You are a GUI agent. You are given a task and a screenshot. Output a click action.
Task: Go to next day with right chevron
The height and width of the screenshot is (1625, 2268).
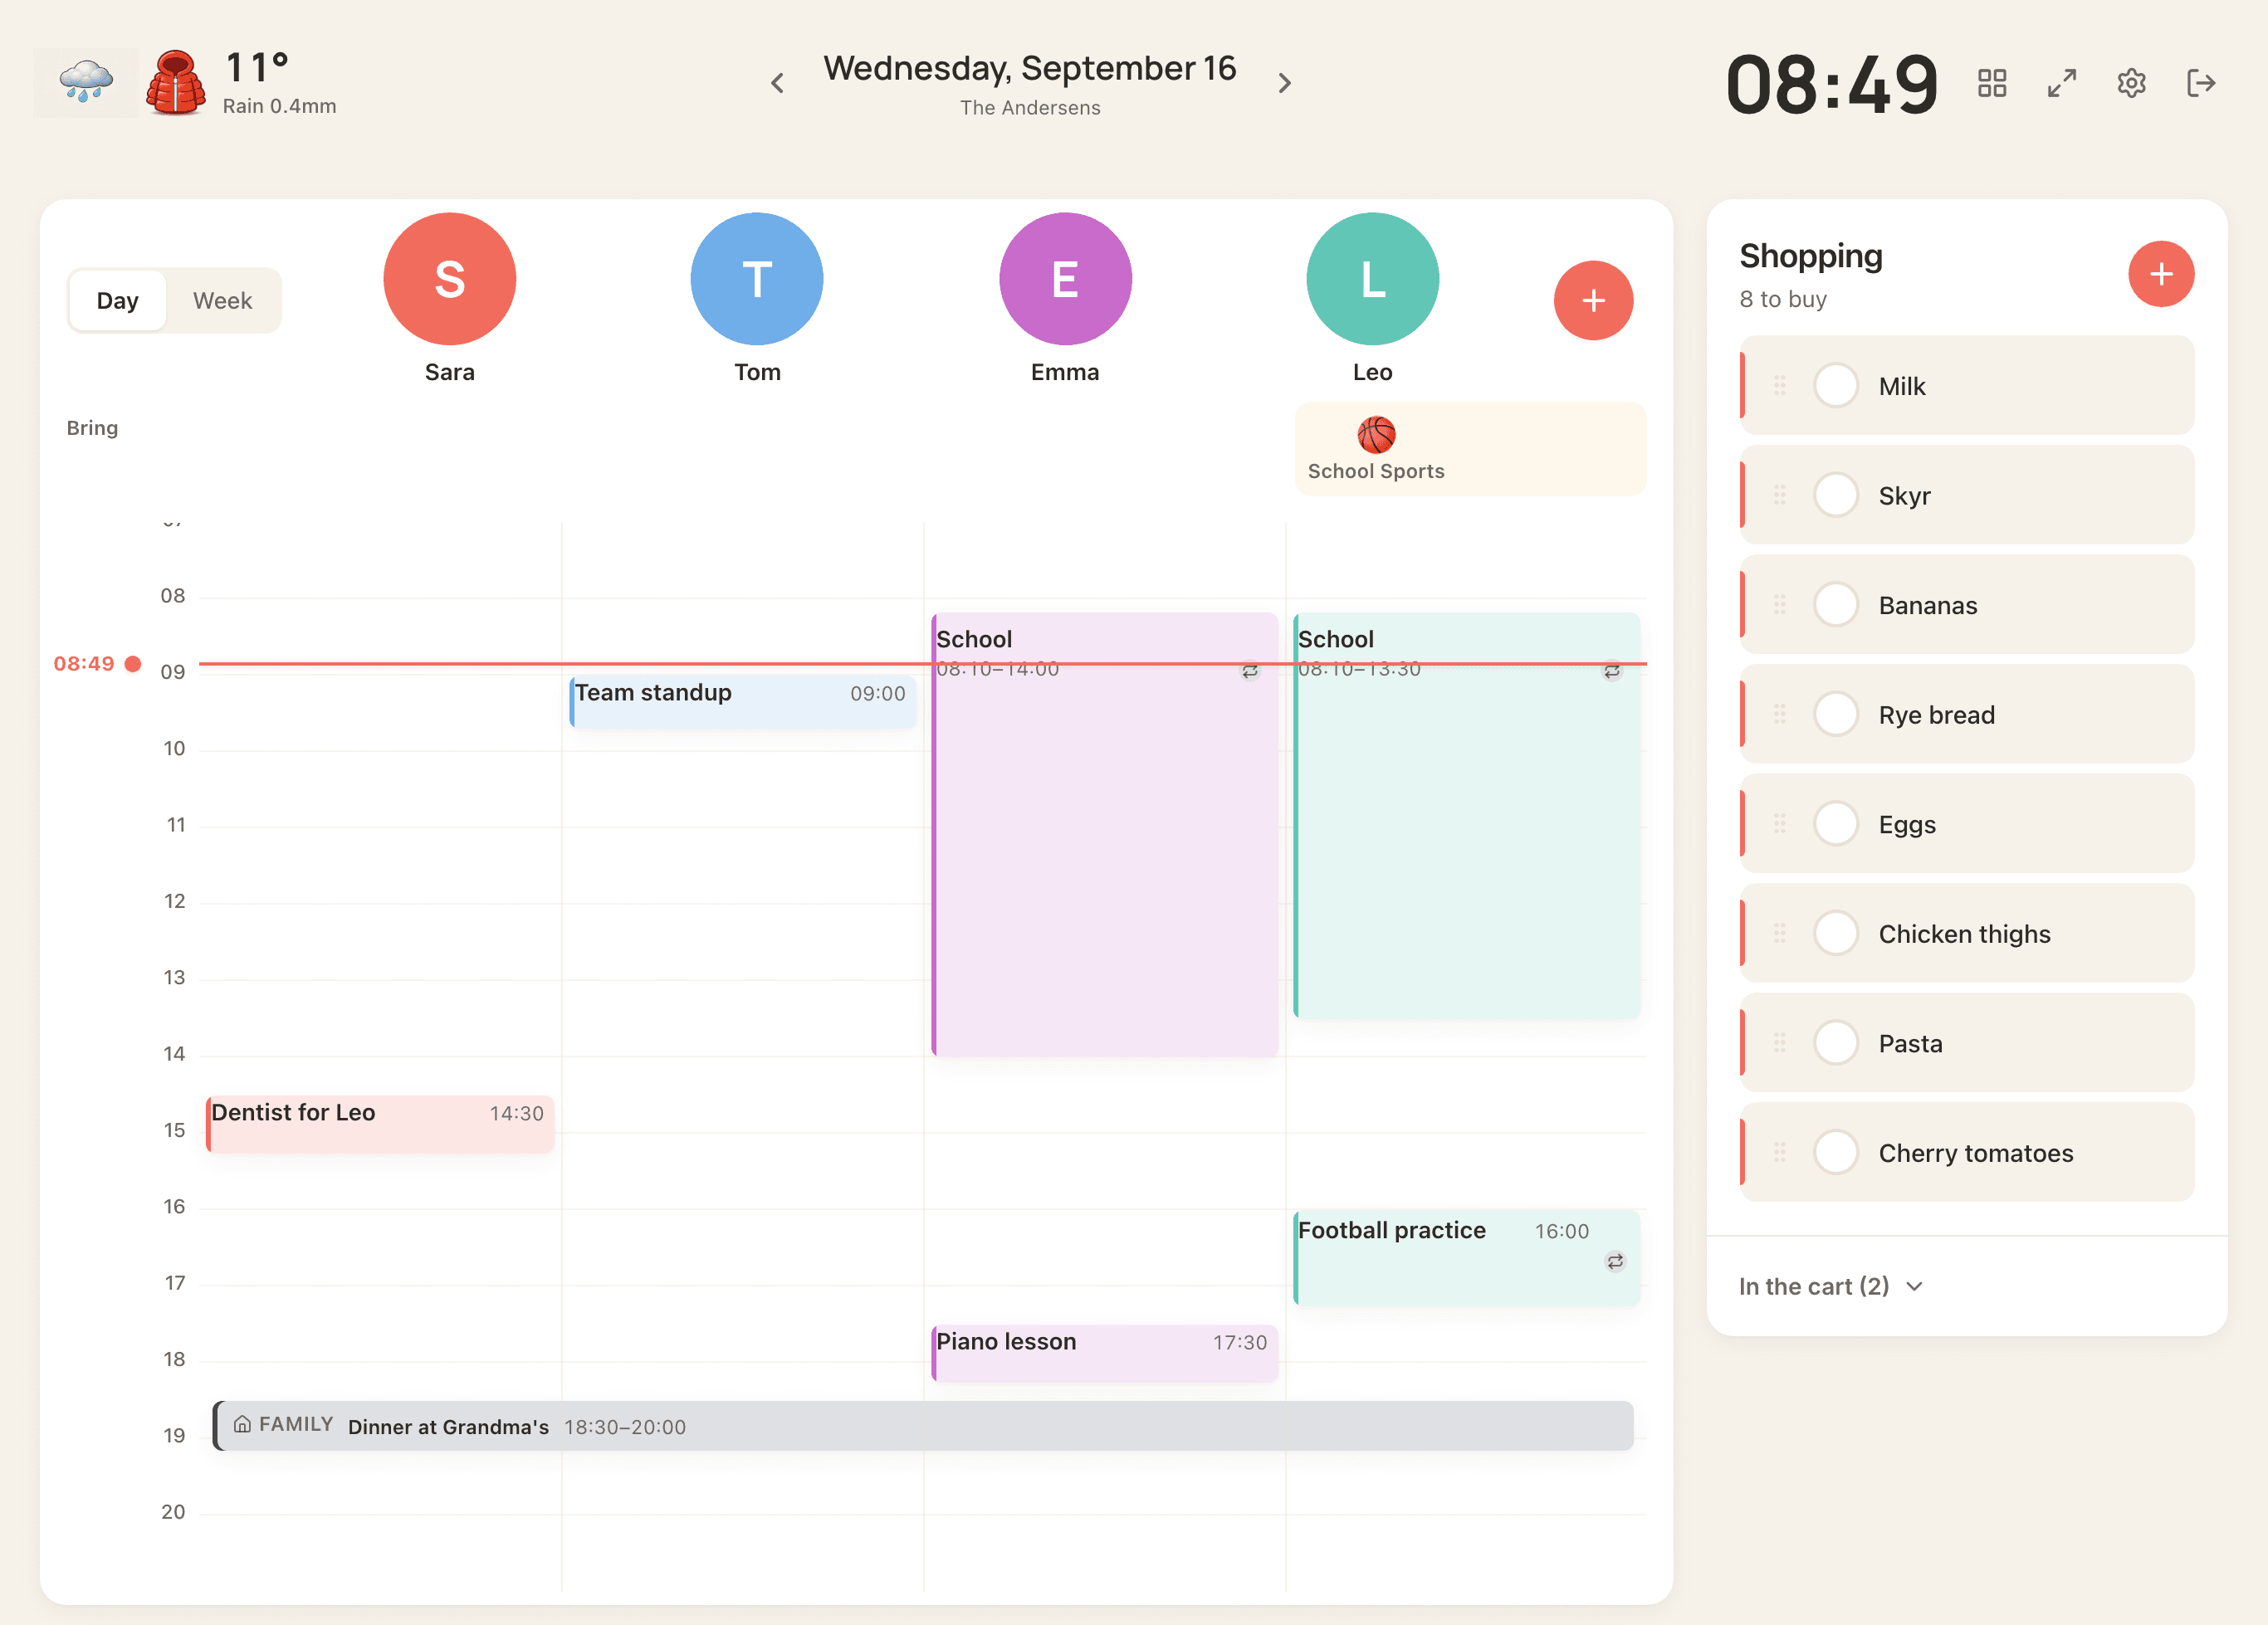tap(1285, 83)
